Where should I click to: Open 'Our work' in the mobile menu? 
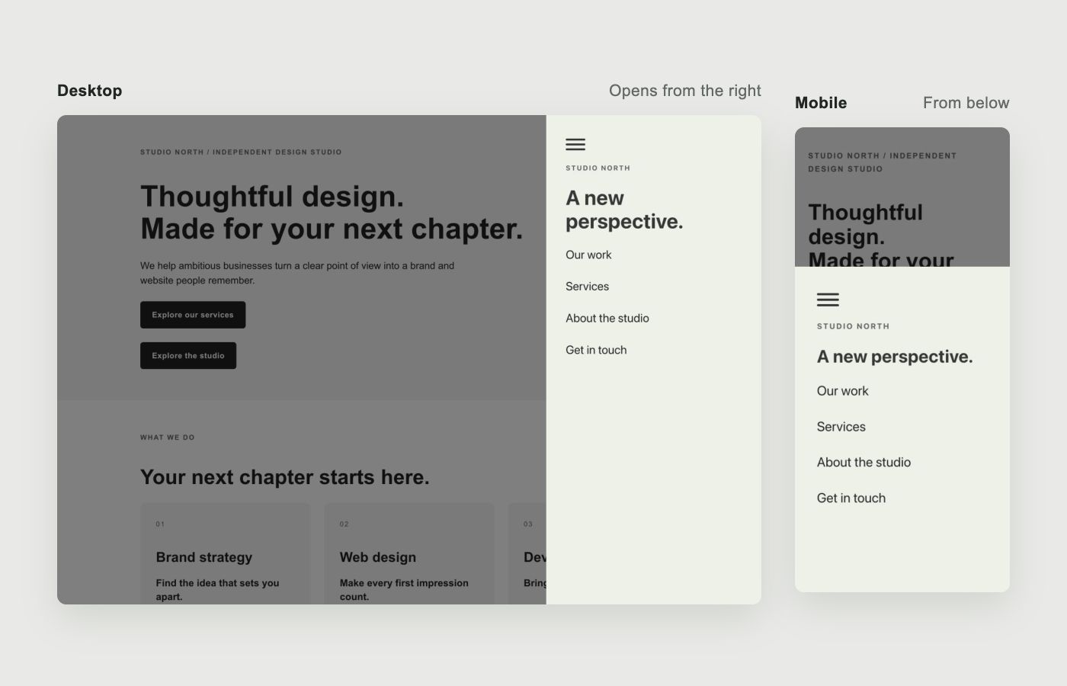coord(843,391)
